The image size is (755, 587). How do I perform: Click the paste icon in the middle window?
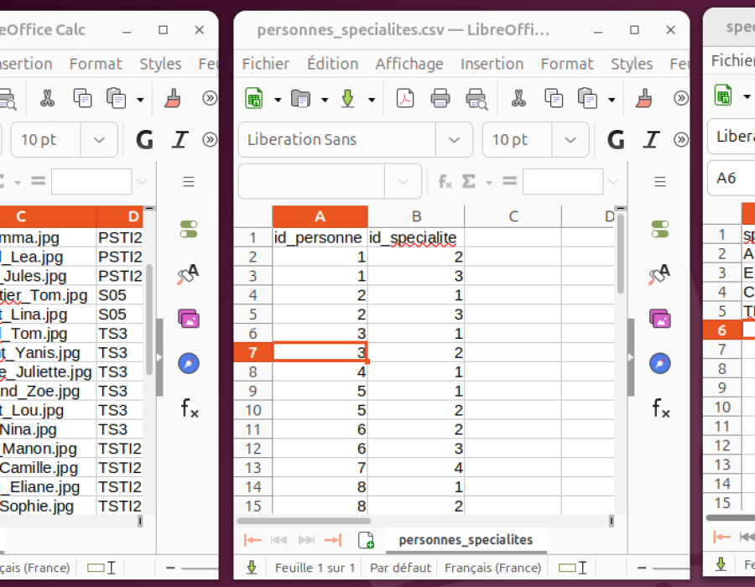click(x=587, y=99)
